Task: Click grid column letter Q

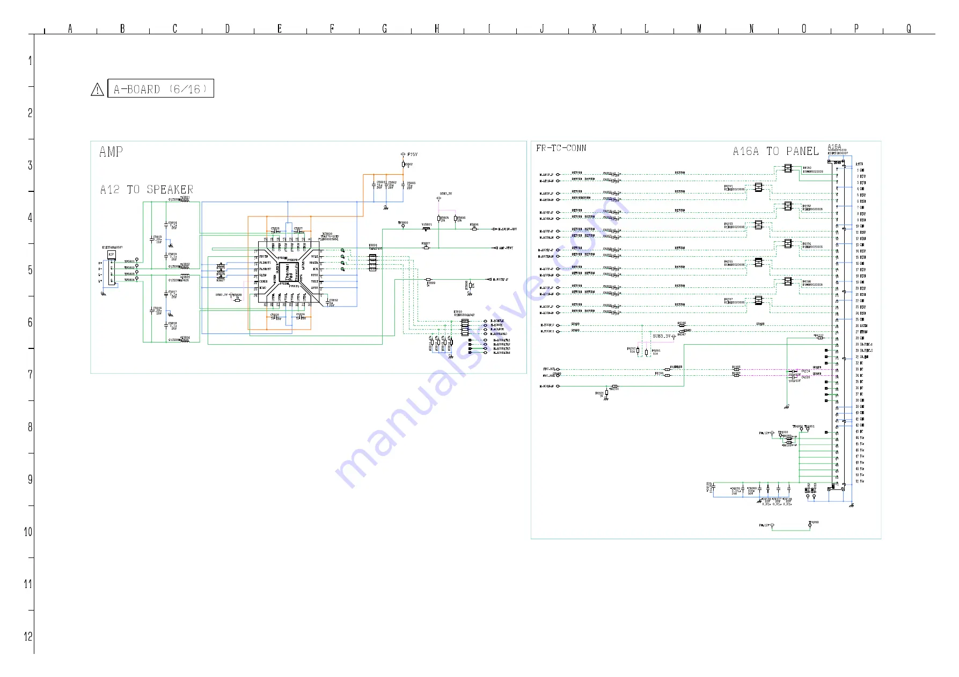Action: [x=909, y=28]
